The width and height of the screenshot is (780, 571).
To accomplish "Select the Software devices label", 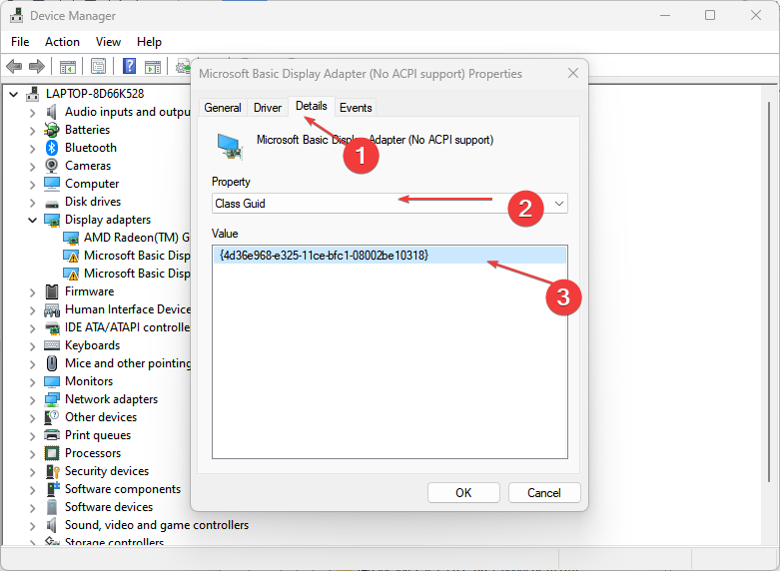I will [109, 507].
